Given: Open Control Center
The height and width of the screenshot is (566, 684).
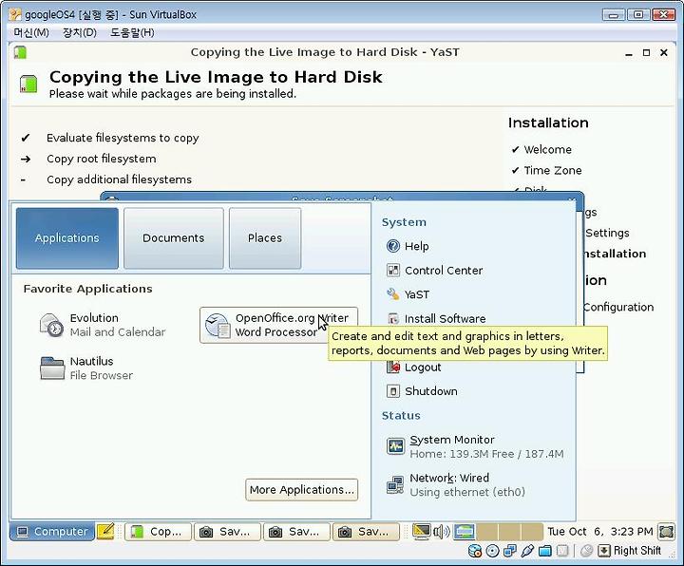Looking at the screenshot, I should 434,271.
